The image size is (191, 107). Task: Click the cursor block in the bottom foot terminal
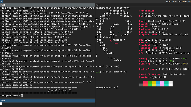(1, 104)
